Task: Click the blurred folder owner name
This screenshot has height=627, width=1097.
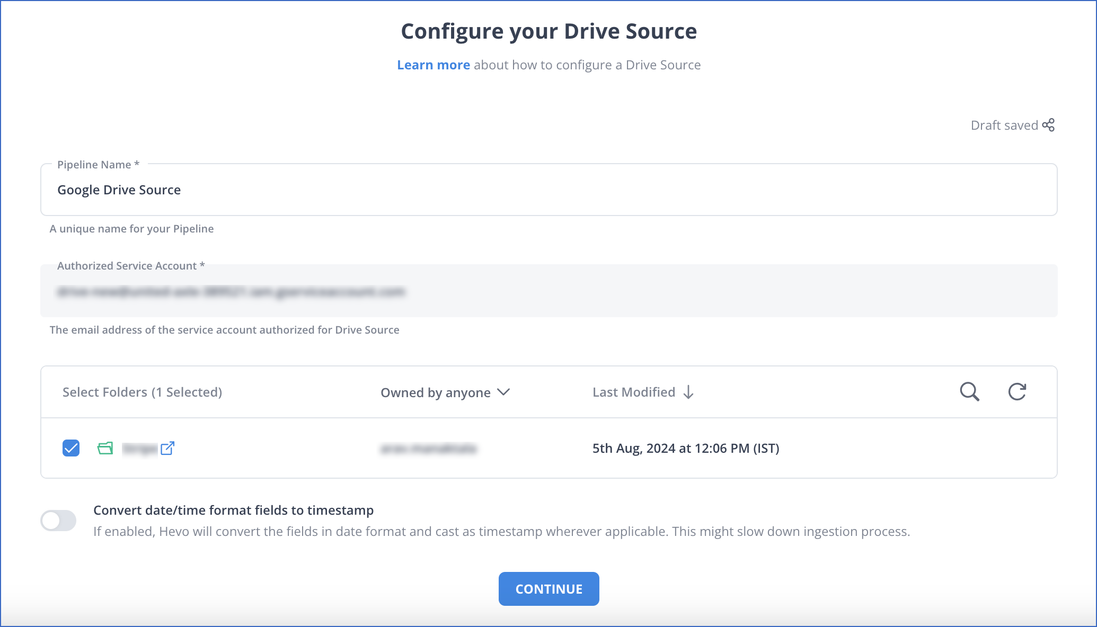Action: click(x=428, y=449)
